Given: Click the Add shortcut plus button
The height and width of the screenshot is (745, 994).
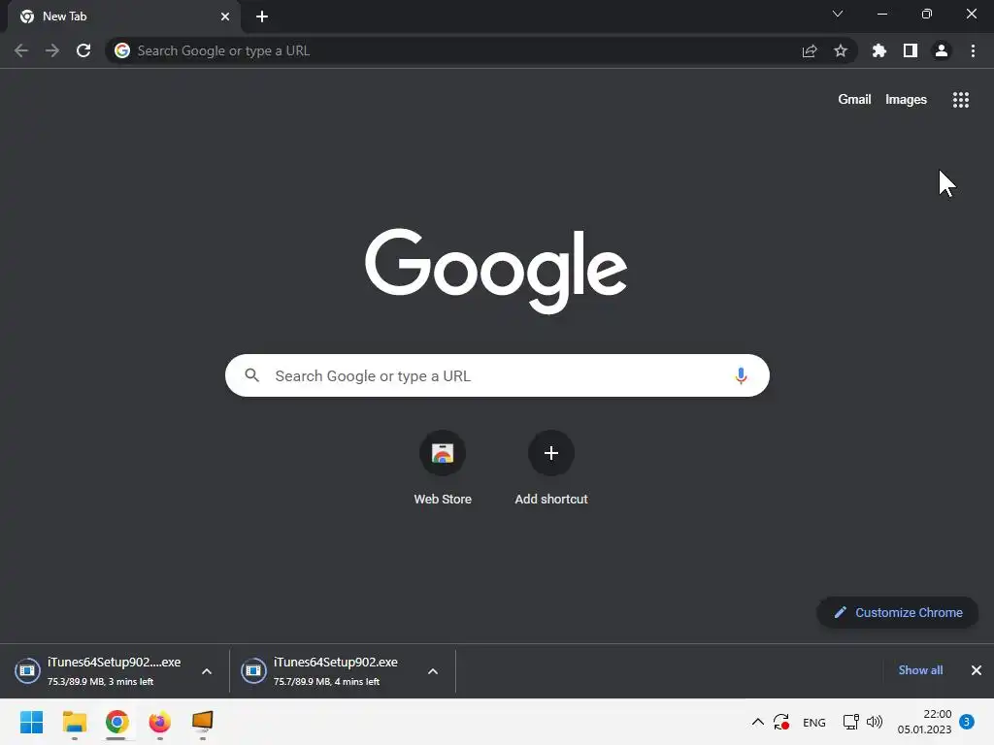Looking at the screenshot, I should pos(551,453).
